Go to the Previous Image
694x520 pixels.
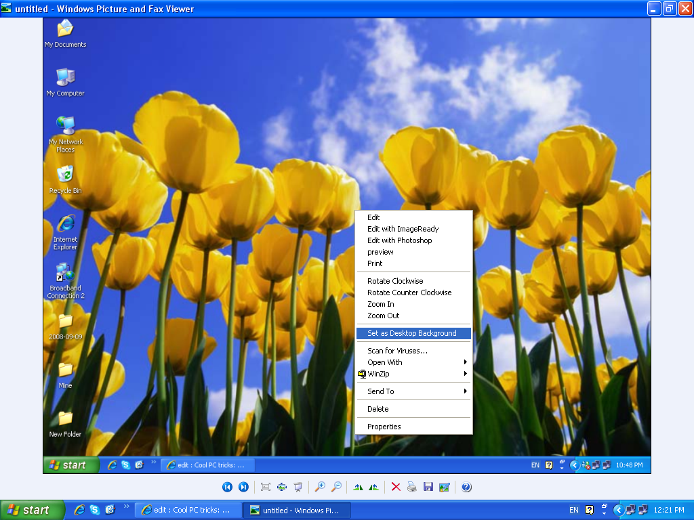(x=227, y=487)
